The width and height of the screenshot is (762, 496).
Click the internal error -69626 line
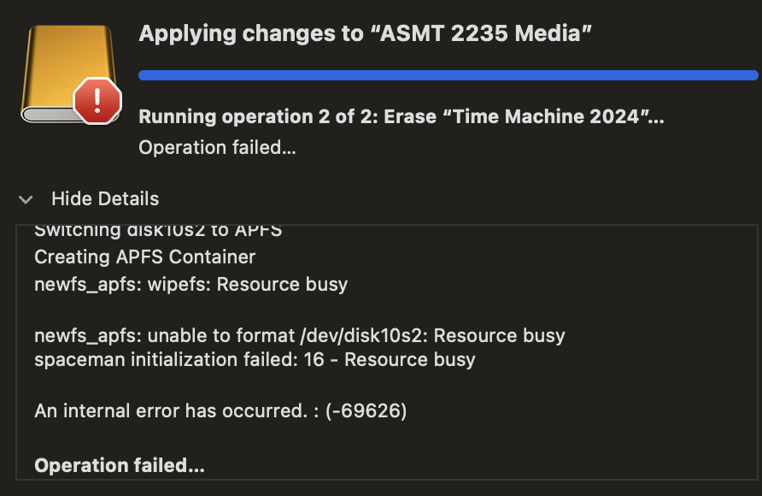pos(220,411)
